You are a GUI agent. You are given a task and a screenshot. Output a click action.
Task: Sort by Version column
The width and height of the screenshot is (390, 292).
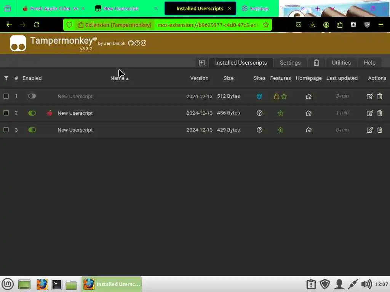[x=199, y=78]
